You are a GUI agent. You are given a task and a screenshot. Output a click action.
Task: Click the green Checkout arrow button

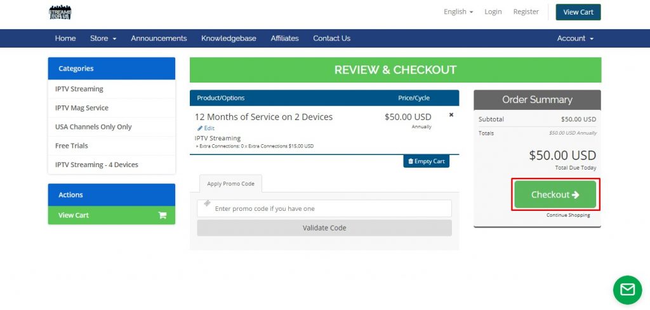555,194
